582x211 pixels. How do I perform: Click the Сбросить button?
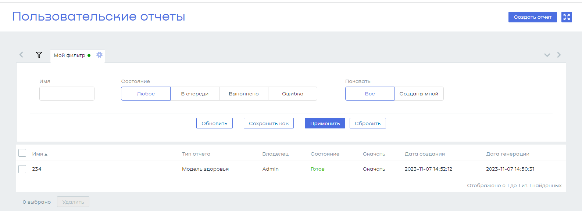[x=368, y=123]
